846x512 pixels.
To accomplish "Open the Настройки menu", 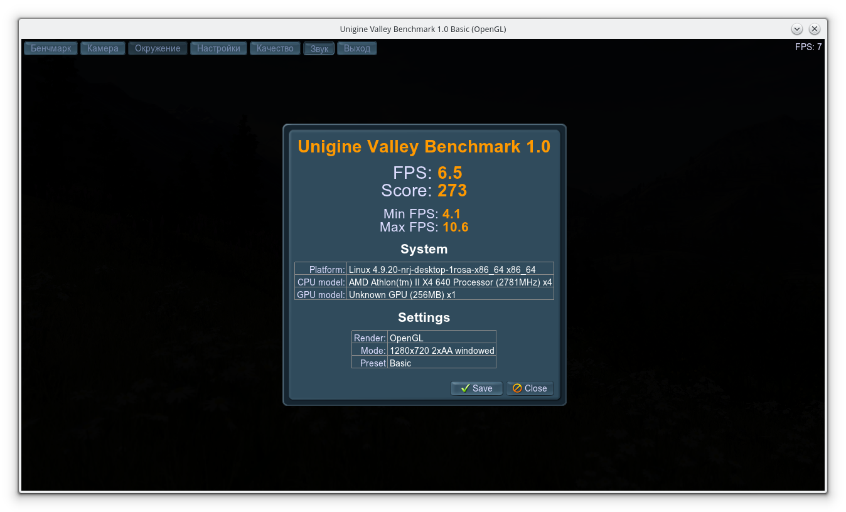I will pos(218,48).
